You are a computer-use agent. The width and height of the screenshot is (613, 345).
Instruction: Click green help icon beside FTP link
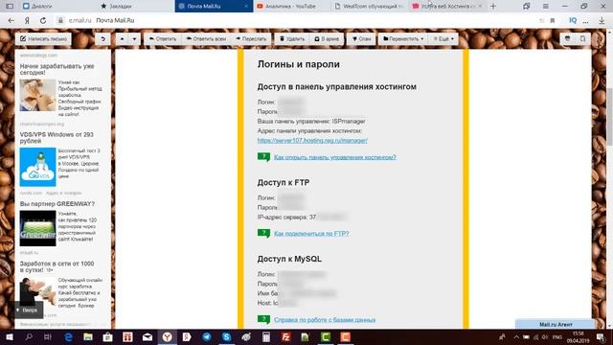[264, 234]
